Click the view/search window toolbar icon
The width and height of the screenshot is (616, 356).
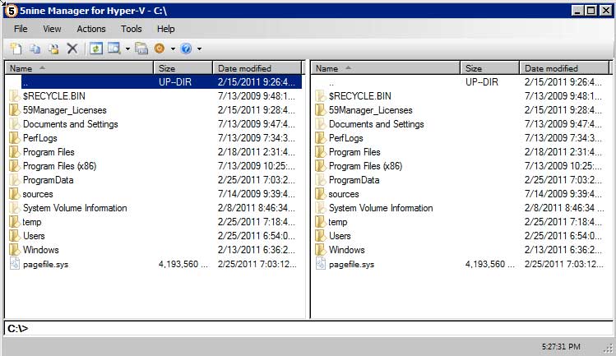click(x=114, y=49)
